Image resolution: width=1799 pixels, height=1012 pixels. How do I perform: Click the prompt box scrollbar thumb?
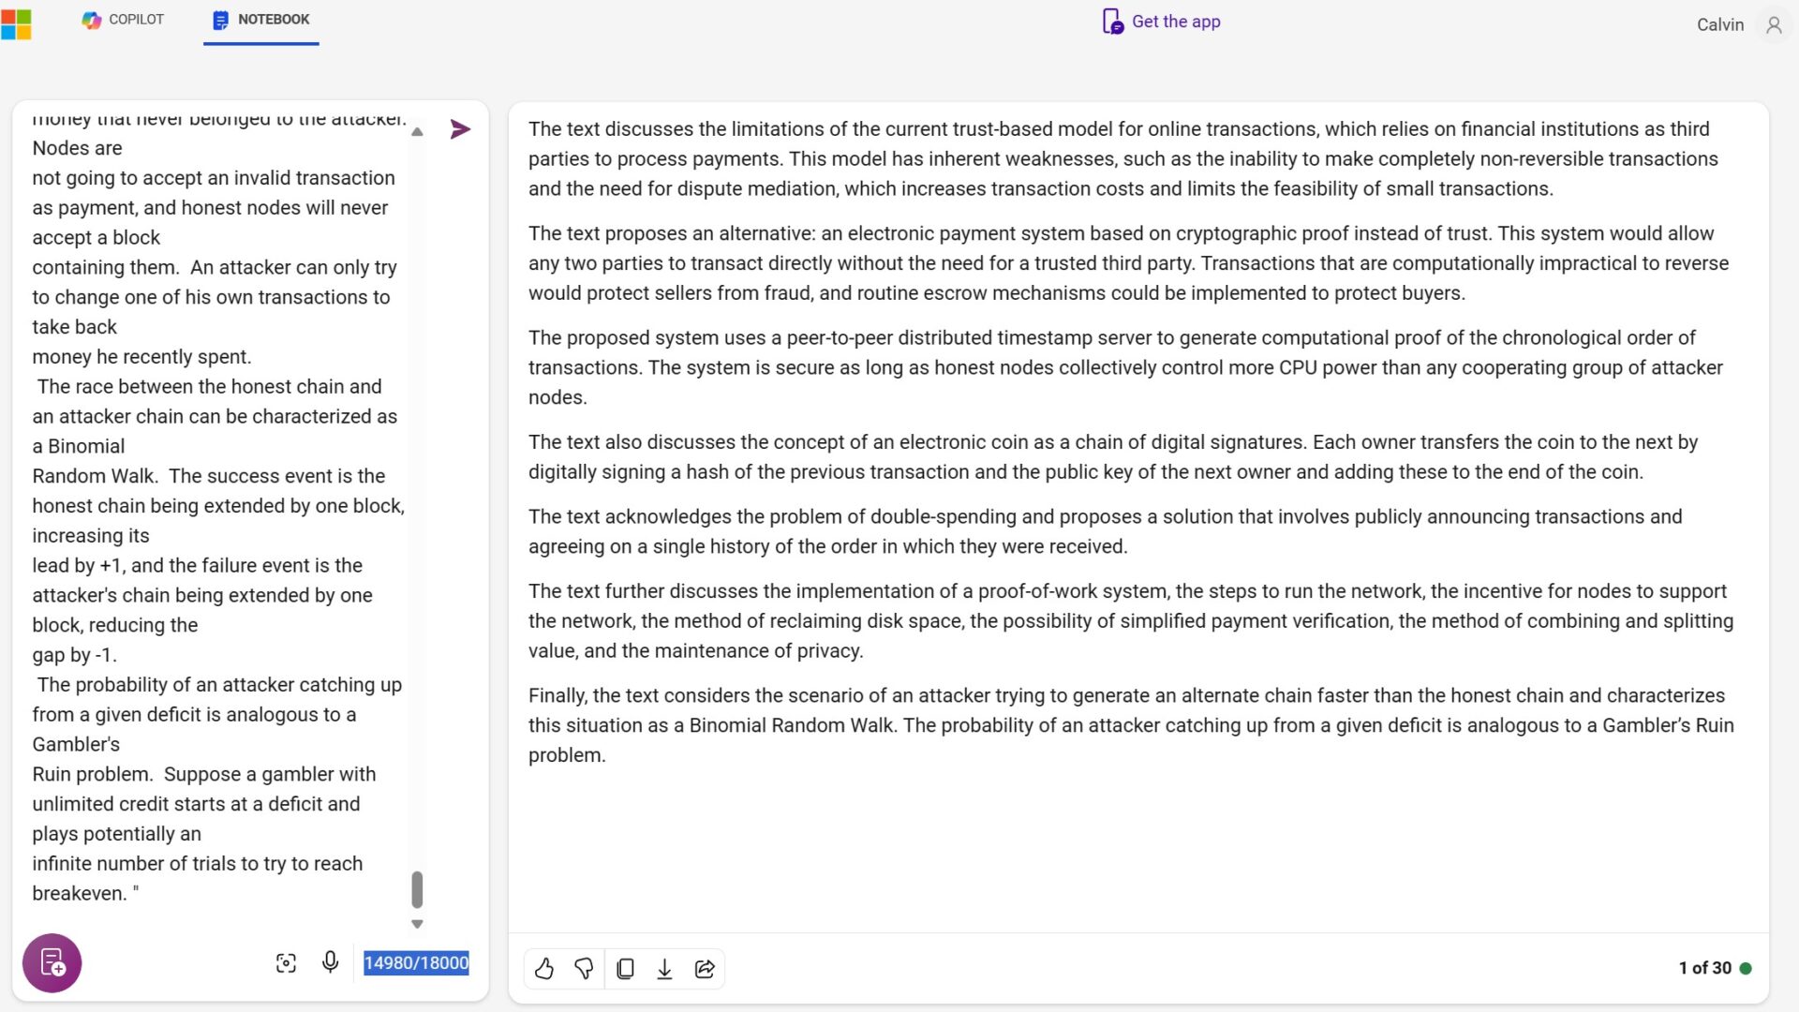point(417,889)
